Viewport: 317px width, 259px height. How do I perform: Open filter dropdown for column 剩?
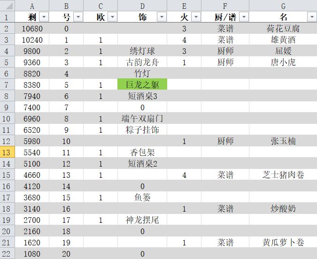pyautogui.click(x=44, y=17)
